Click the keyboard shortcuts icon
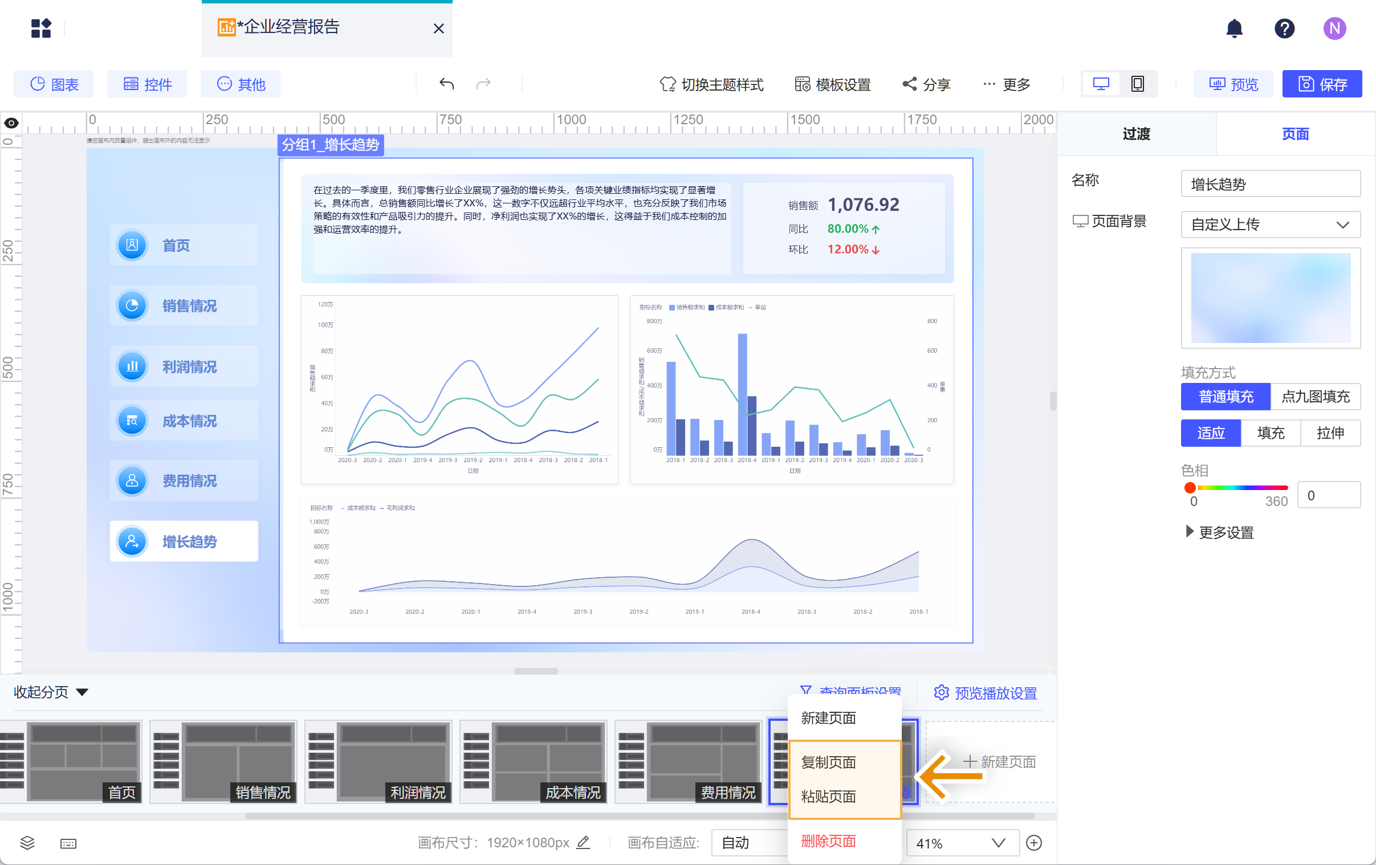1376x865 pixels. click(68, 843)
